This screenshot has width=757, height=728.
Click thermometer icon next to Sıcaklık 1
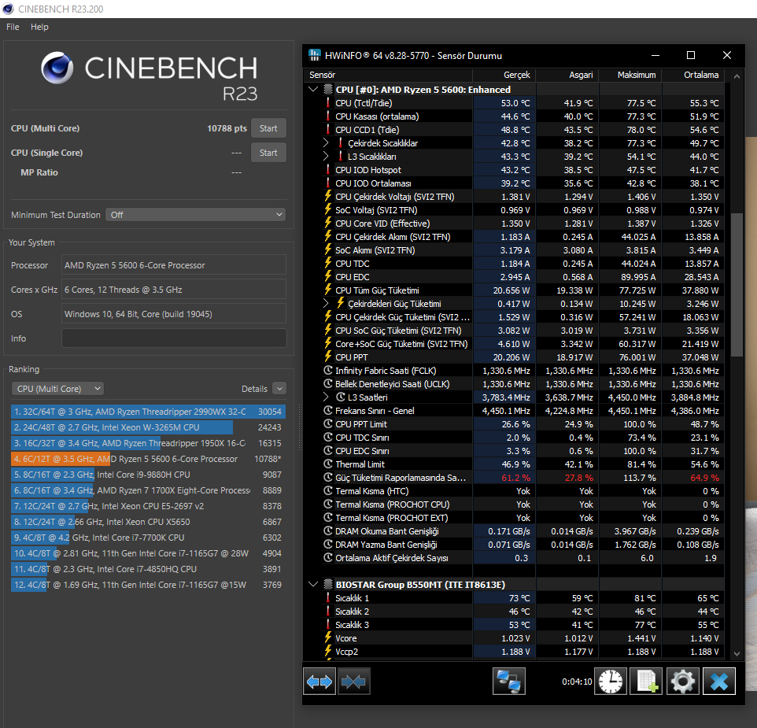click(328, 597)
